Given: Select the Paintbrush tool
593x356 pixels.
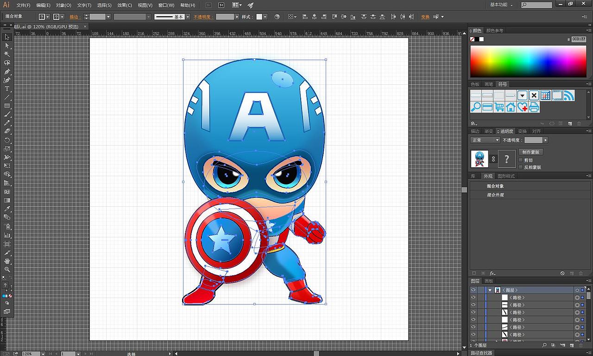Looking at the screenshot, I should tap(7, 114).
